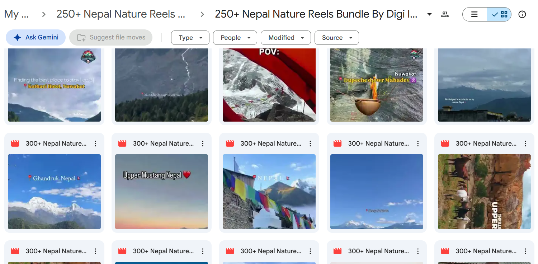Select the horses UPPER thumbnail
The height and width of the screenshot is (264, 538).
point(484,192)
